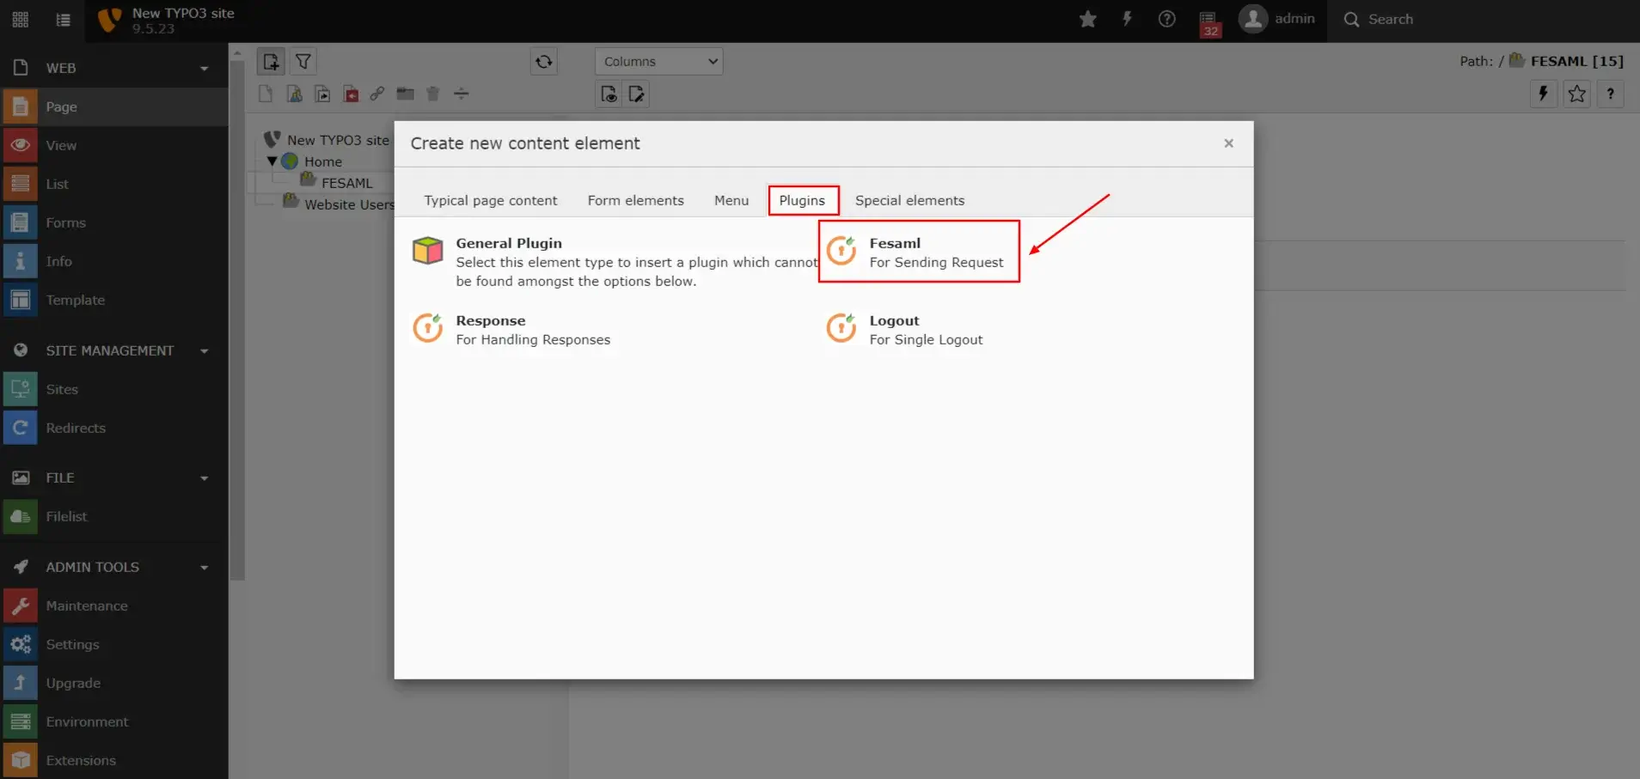Open the Page module
Screen dimensions: 1640x779
click(x=114, y=107)
